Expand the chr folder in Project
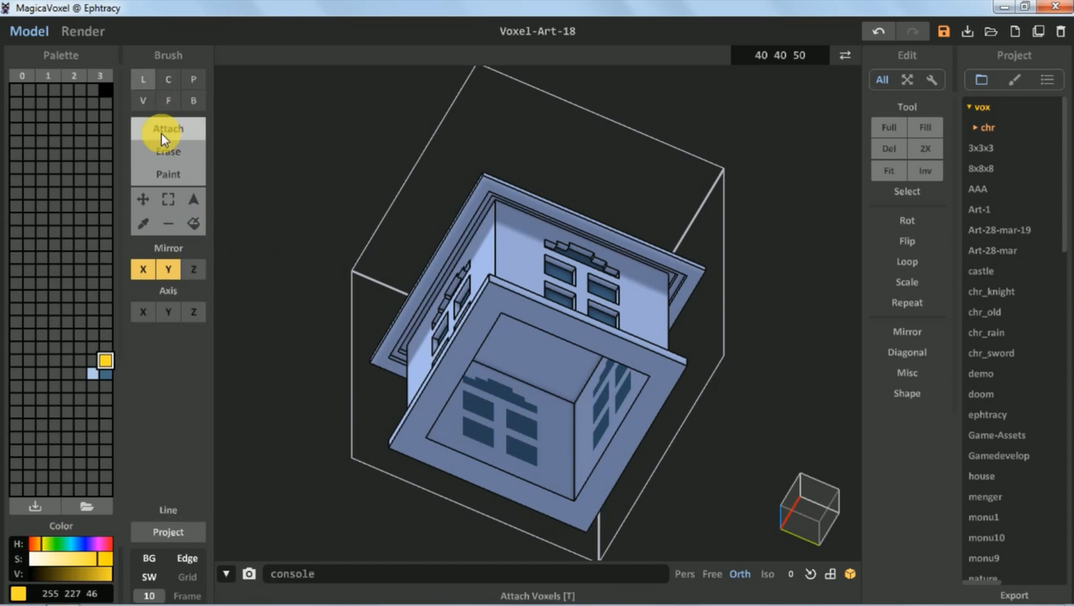This screenshot has height=606, width=1074. pyautogui.click(x=975, y=128)
